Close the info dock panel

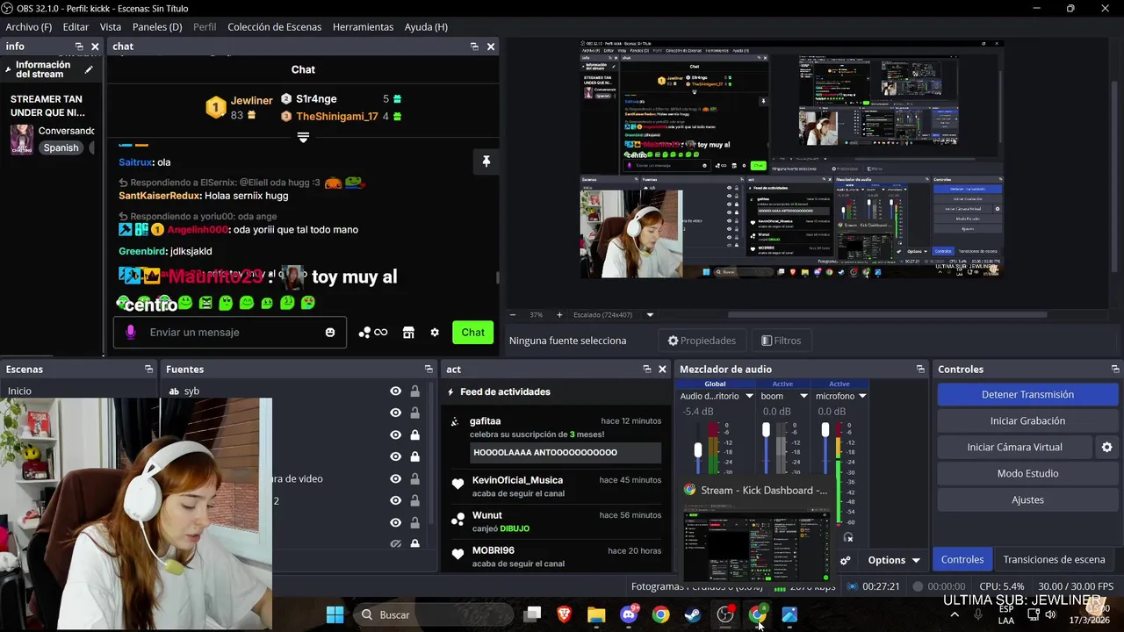click(x=95, y=47)
